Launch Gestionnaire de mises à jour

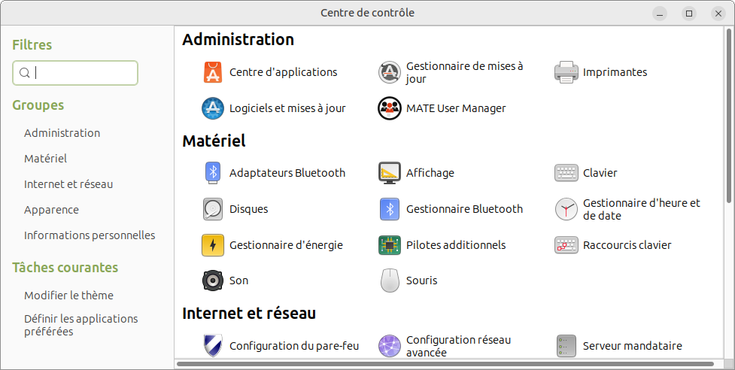click(x=389, y=72)
